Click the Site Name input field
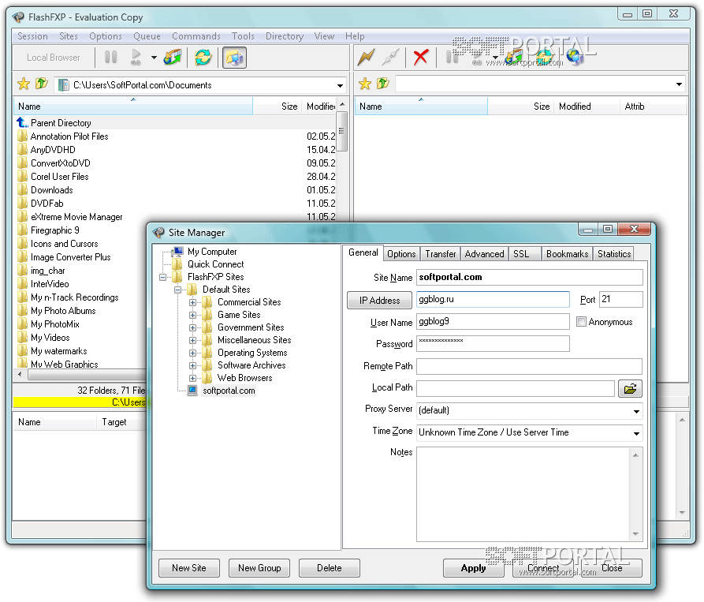The height and width of the screenshot is (602, 704). point(529,277)
